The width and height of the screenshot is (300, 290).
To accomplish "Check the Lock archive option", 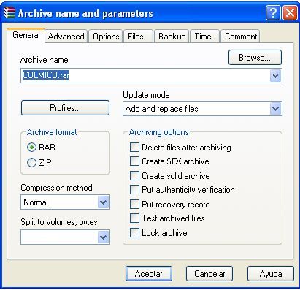I will [x=158, y=233].
